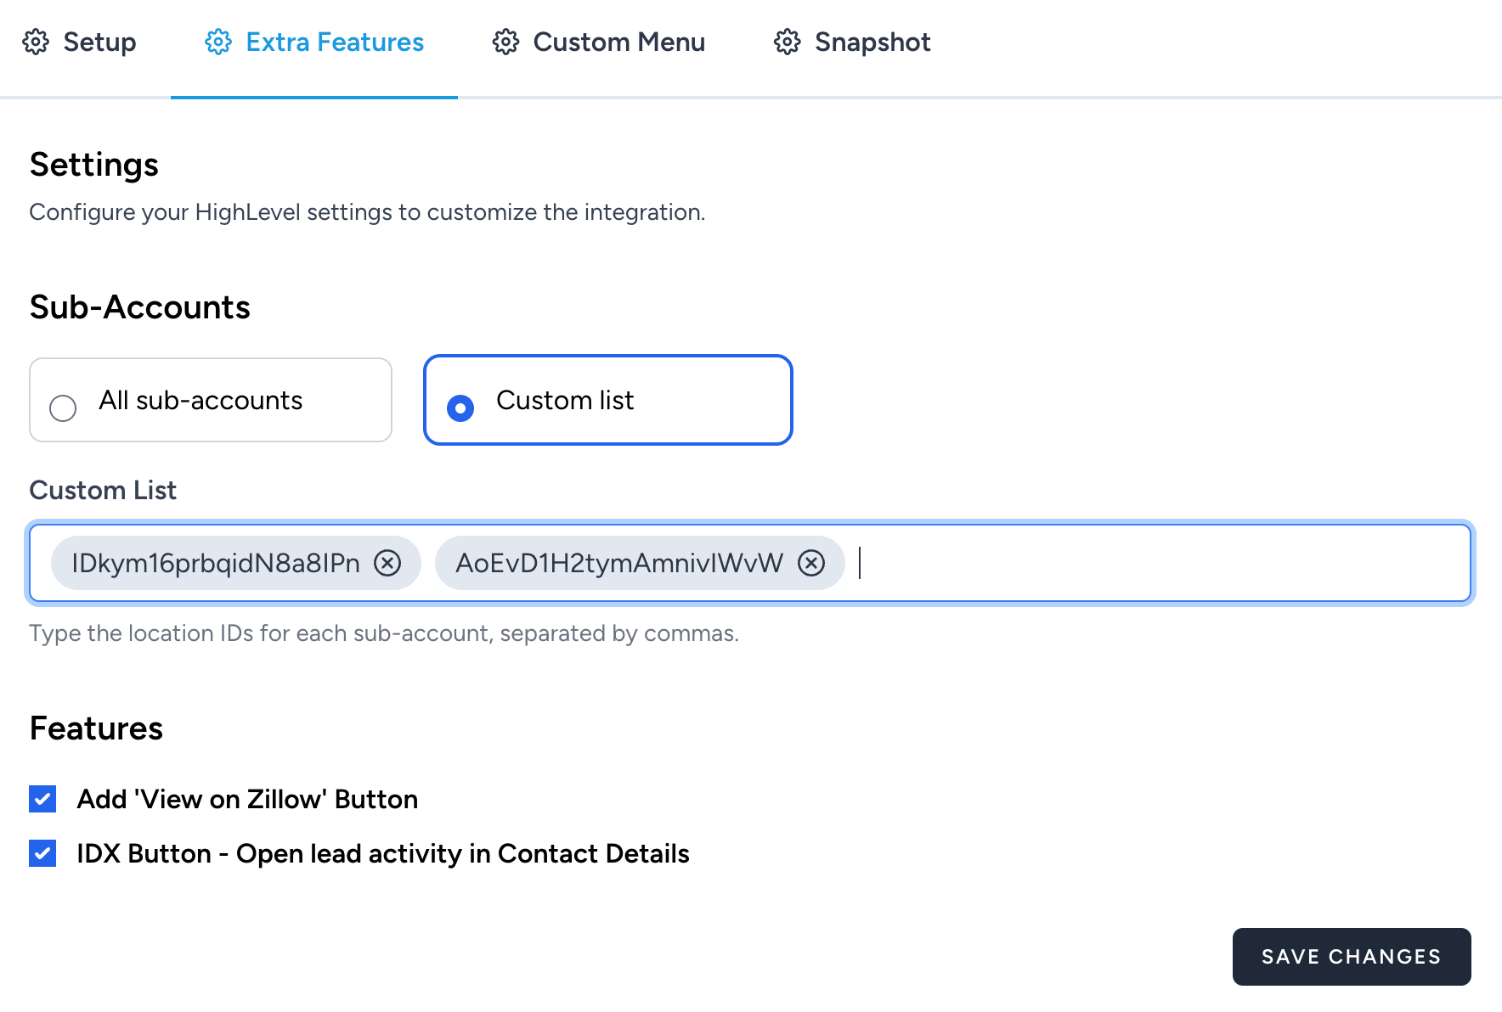
Task: Go to the Snapshot tab
Action: (872, 42)
